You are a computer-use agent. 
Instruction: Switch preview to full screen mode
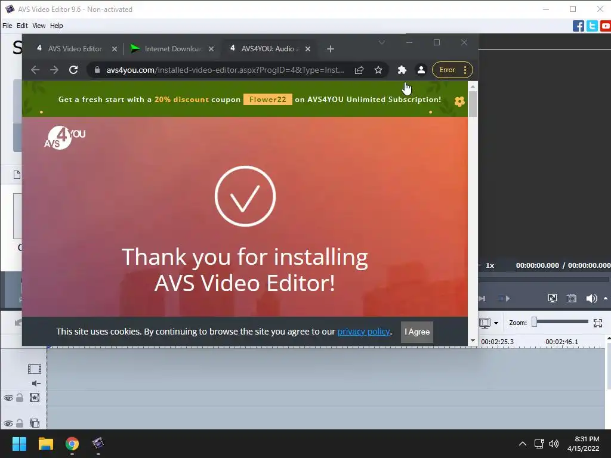552,298
